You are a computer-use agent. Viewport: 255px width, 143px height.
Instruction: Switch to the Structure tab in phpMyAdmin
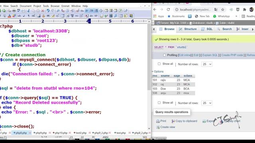point(188,29)
